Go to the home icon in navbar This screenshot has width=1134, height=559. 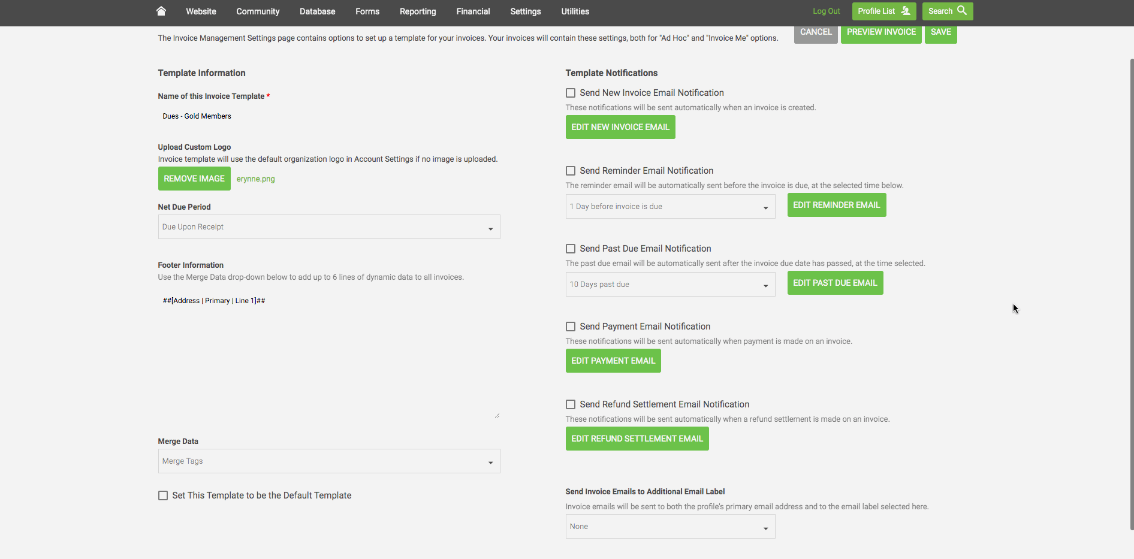click(x=161, y=11)
